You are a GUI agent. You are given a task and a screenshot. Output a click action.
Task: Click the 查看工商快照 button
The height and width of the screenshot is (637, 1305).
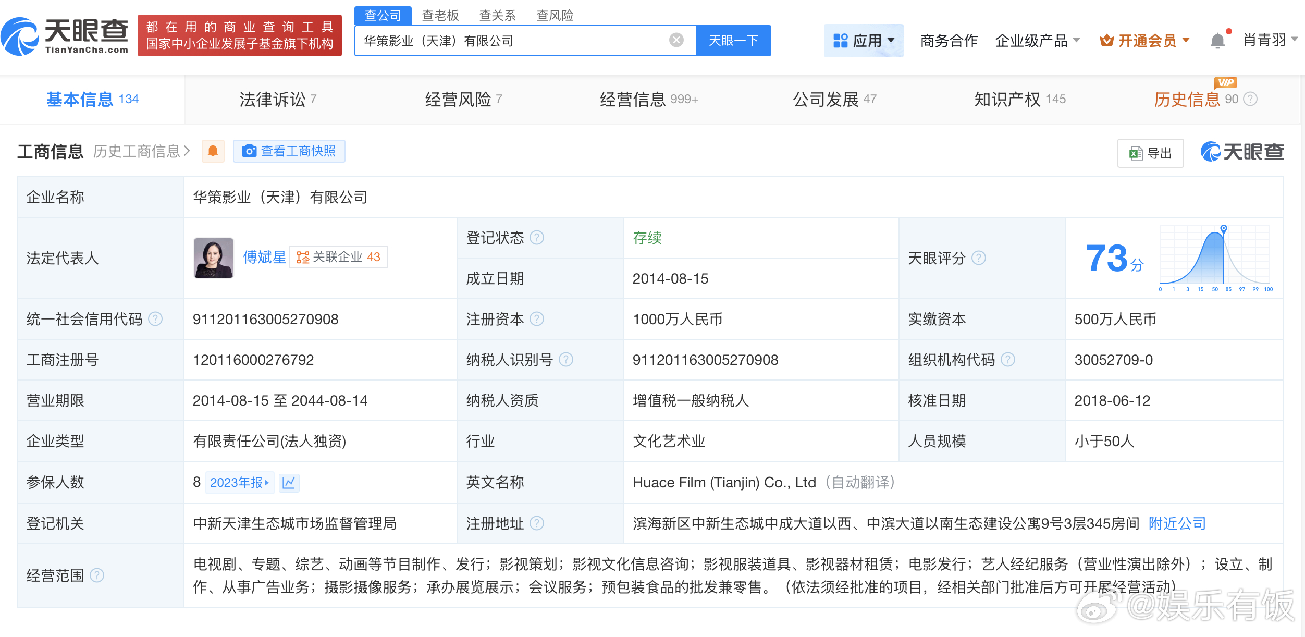(x=289, y=151)
